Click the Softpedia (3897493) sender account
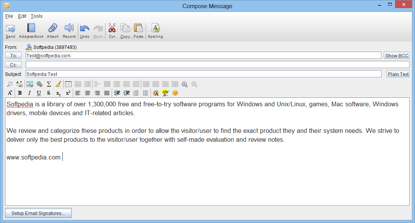 [51, 47]
